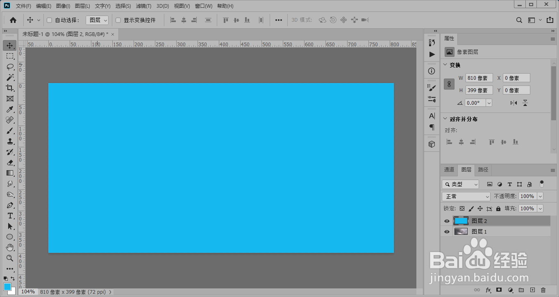Click the share icon at top right
Viewport: 559px width, 297px height.
click(x=550, y=20)
